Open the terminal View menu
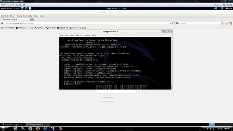233x131 pixels. coord(72,35)
